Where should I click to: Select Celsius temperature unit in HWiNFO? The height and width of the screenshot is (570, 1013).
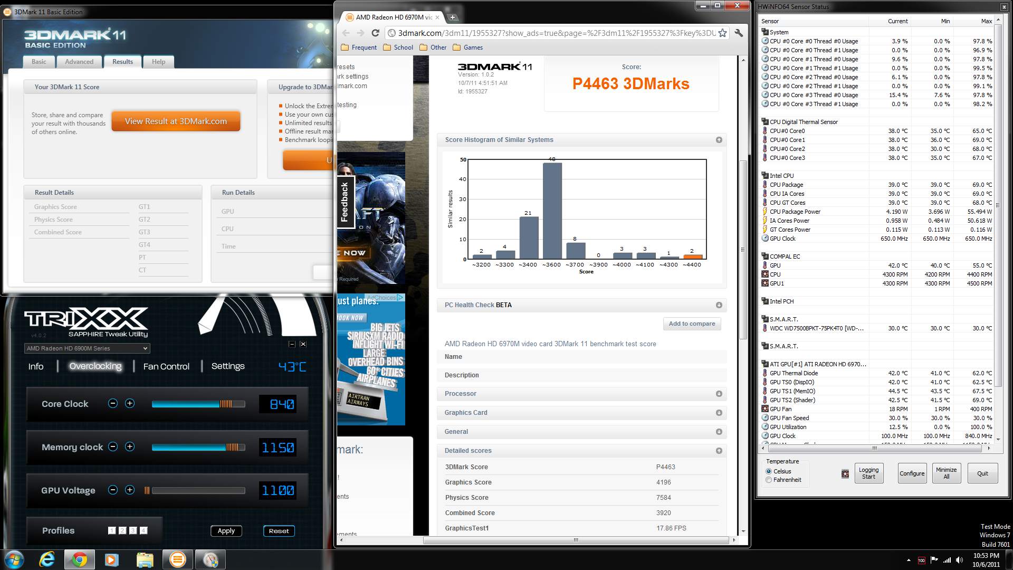coord(769,471)
